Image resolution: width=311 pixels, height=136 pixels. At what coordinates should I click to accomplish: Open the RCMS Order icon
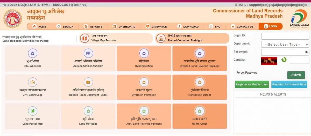200,111
